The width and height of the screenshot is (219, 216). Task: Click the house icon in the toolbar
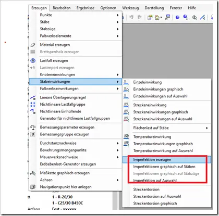click(x=157, y=17)
